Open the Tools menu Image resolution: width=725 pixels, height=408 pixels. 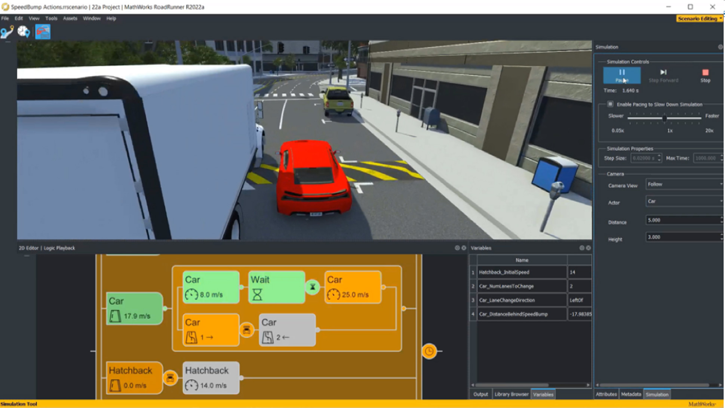[51, 18]
